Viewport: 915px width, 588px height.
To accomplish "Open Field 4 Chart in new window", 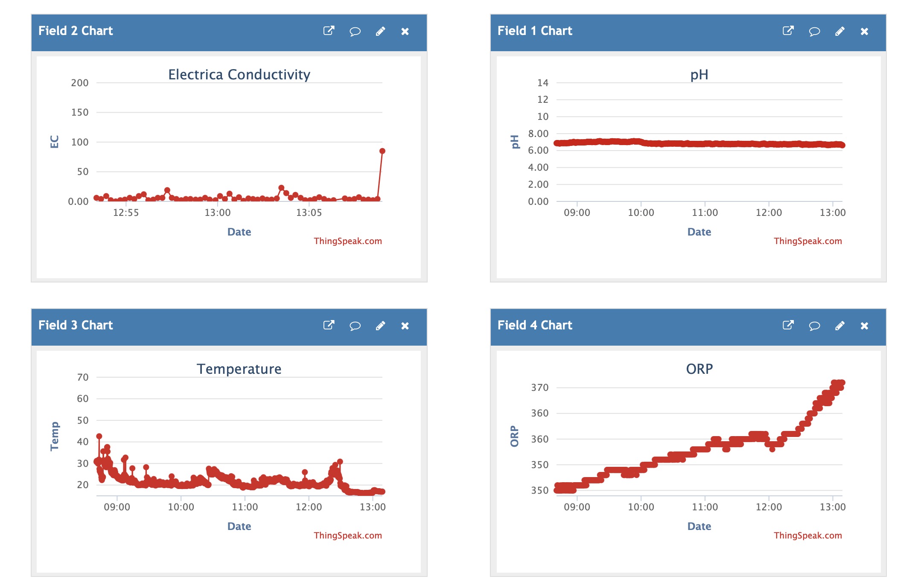I will [788, 325].
